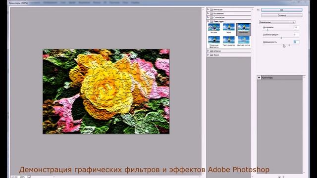Click the flower preview image
317x178 pixels.
pyautogui.click(x=106, y=91)
